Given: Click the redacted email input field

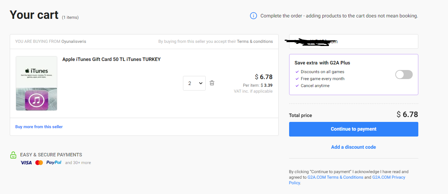Looking at the screenshot, I should tap(353, 41).
